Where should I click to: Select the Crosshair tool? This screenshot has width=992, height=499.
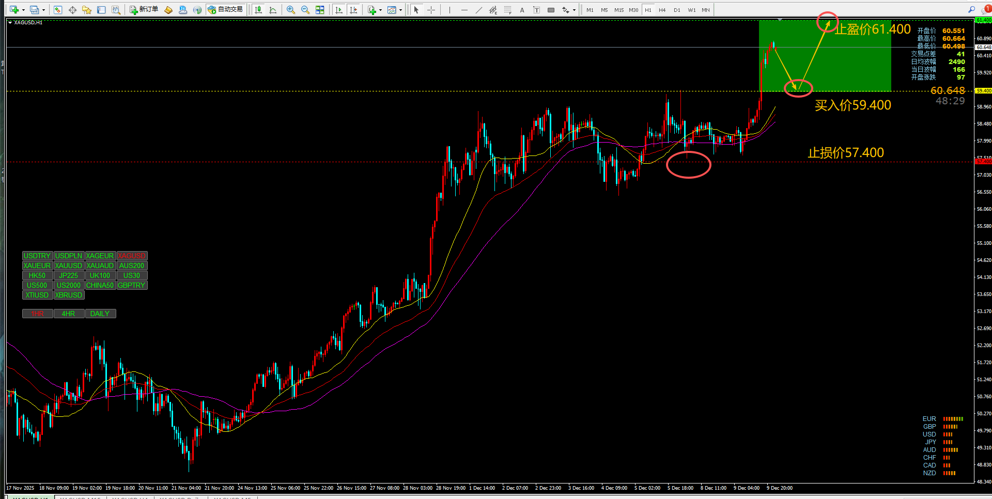pyautogui.click(x=431, y=10)
